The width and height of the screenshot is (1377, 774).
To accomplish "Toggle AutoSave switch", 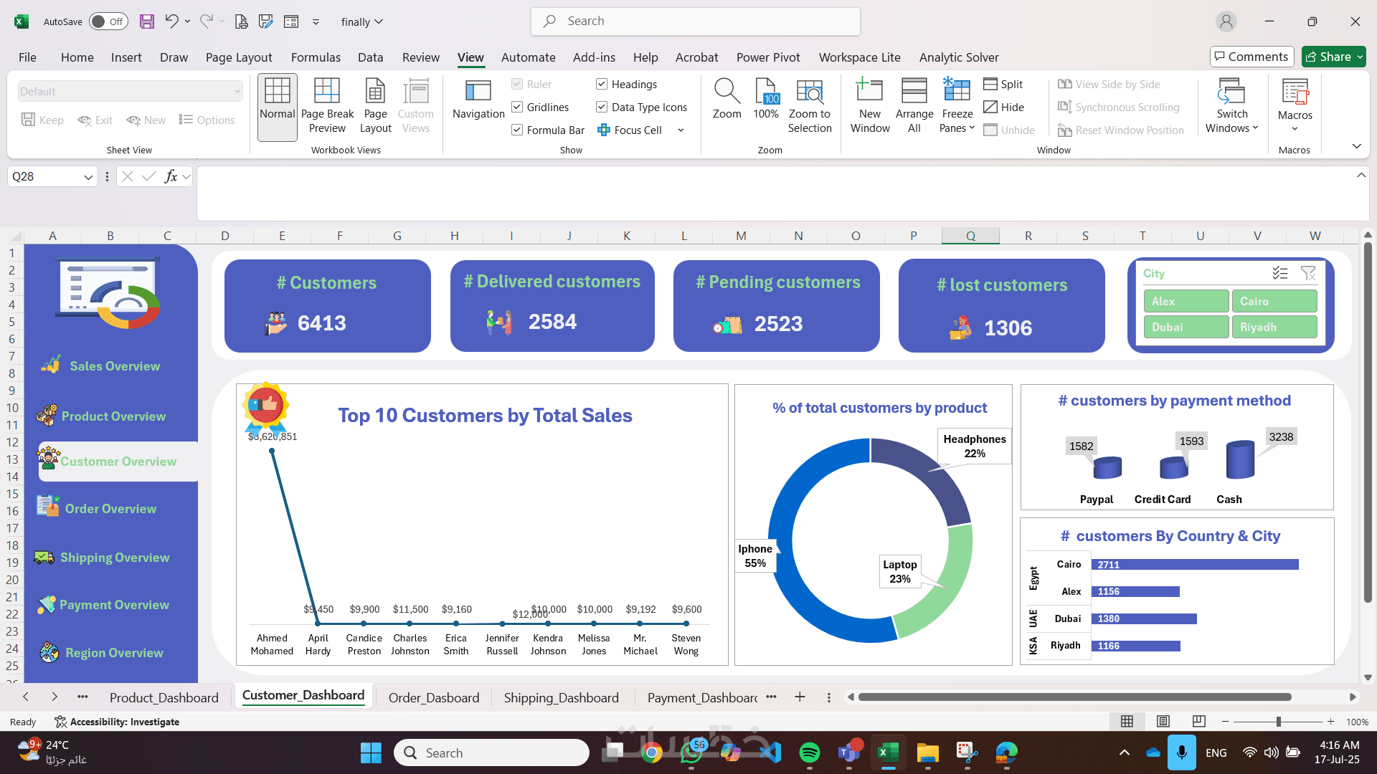I will (x=108, y=21).
